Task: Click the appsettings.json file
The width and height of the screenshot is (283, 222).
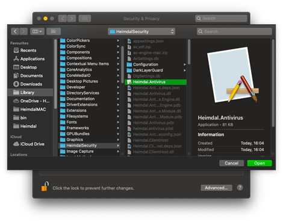Action: (x=156, y=41)
